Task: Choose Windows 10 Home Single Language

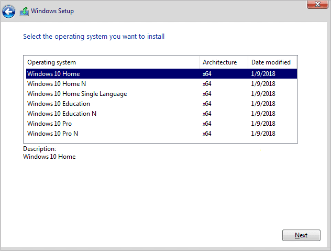Action: pyautogui.click(x=77, y=94)
